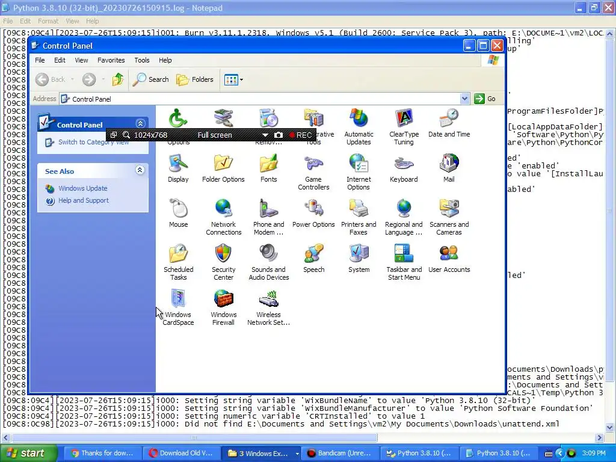Open the Speech applet icon

(313, 259)
